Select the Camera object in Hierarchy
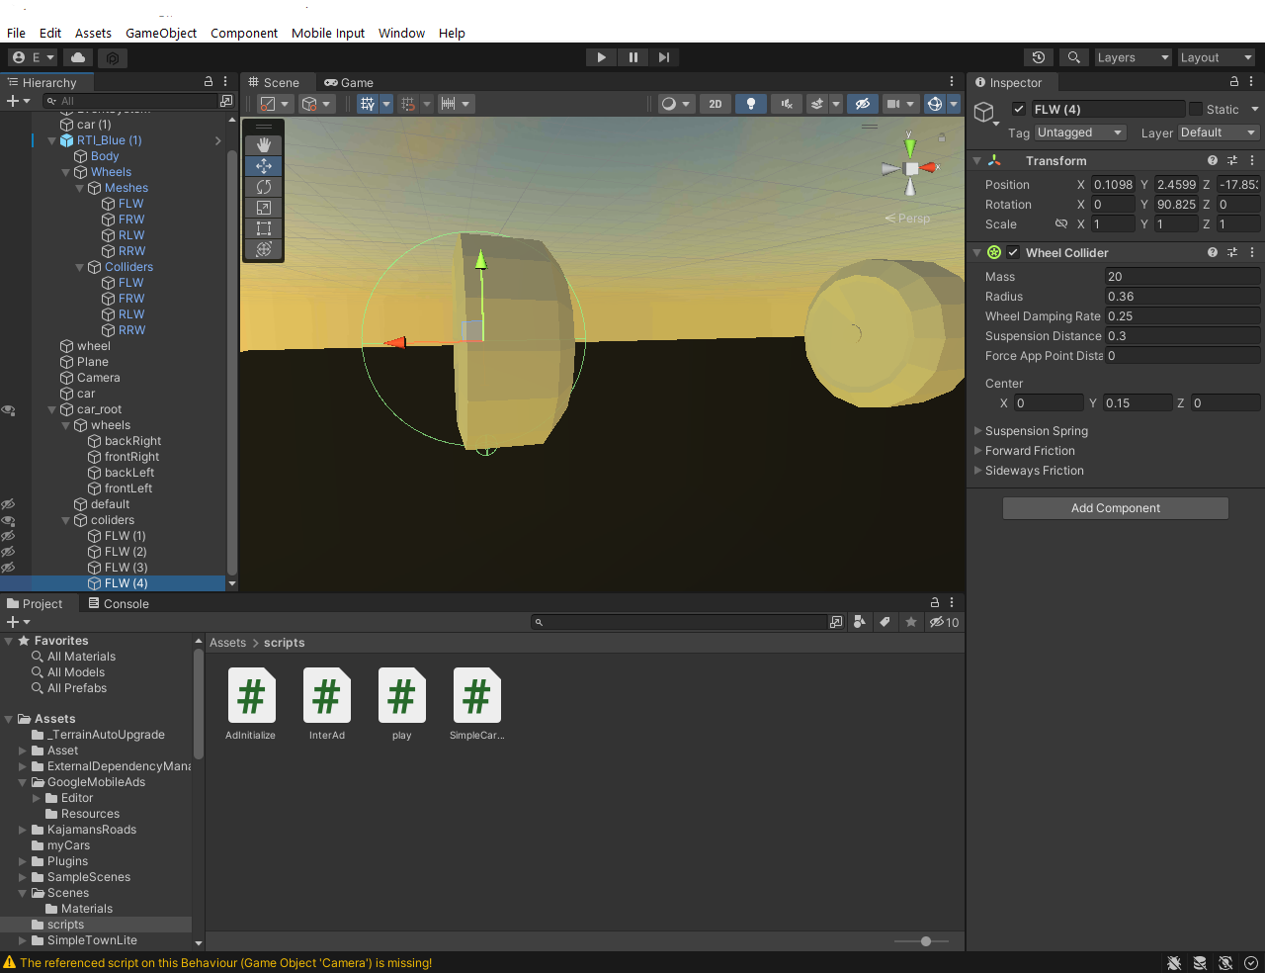Screen dimensions: 1265x973 point(99,378)
